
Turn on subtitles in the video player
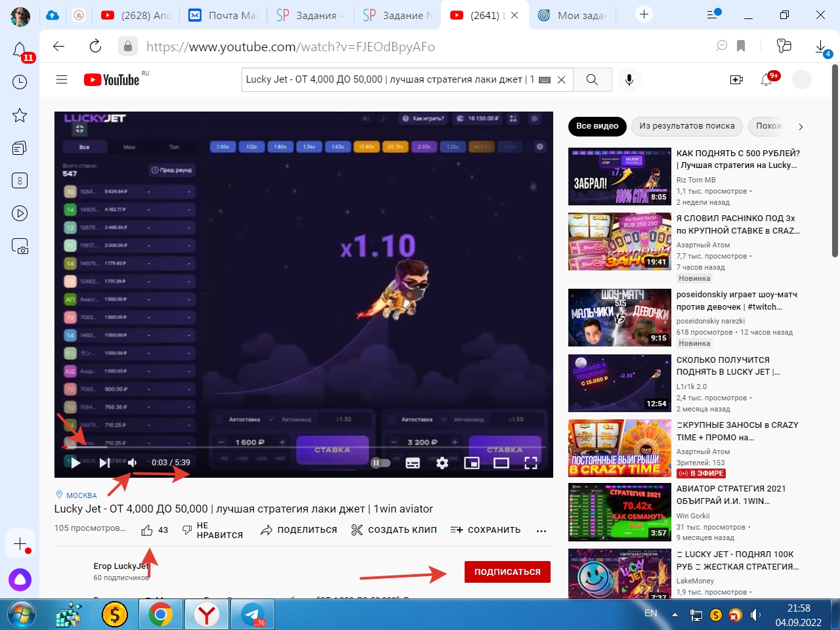click(413, 463)
